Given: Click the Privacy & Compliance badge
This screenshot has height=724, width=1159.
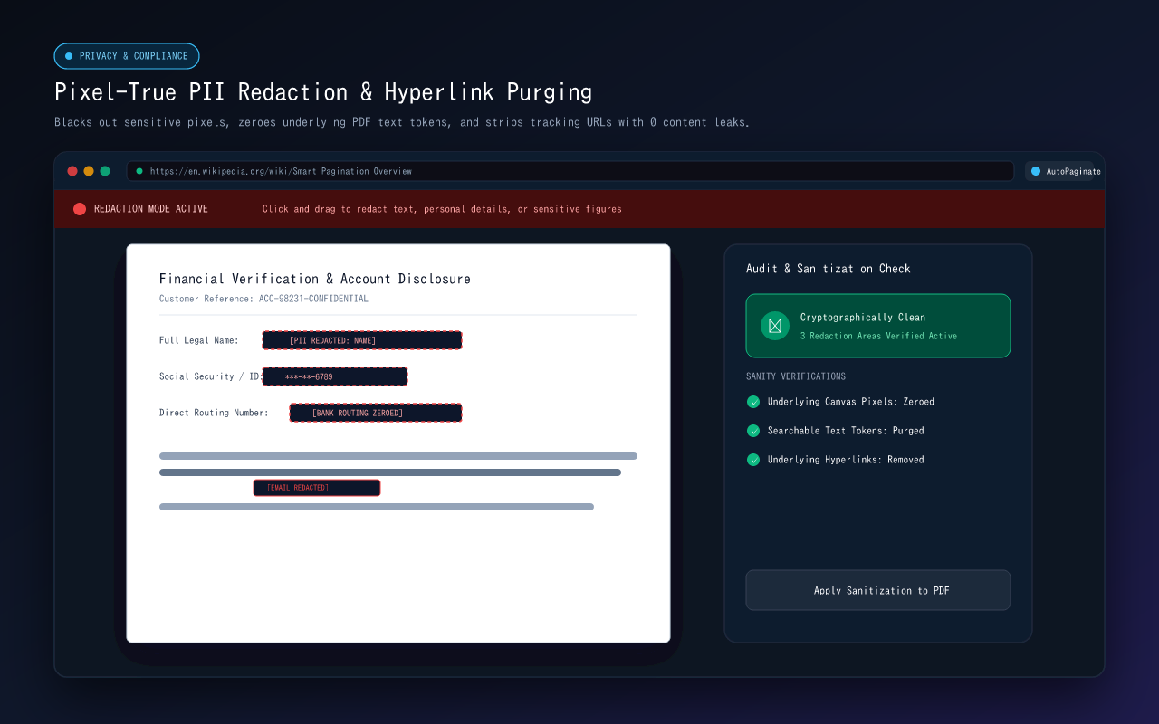Looking at the screenshot, I should tap(127, 56).
